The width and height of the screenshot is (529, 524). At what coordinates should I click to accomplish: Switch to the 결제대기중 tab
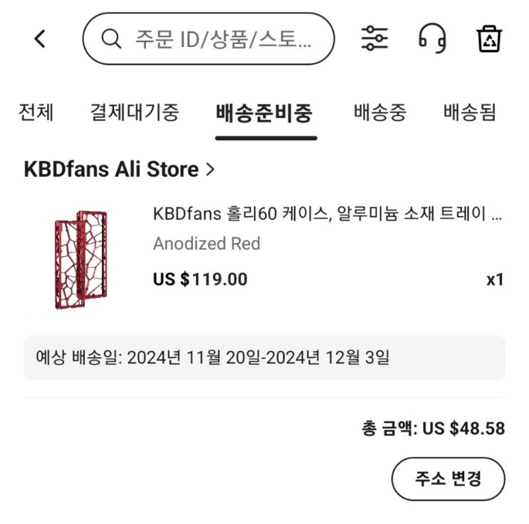[135, 112]
